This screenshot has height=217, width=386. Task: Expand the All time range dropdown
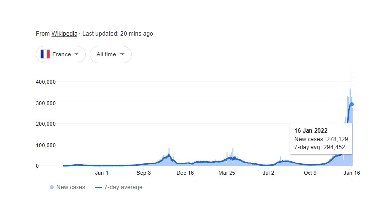(110, 54)
